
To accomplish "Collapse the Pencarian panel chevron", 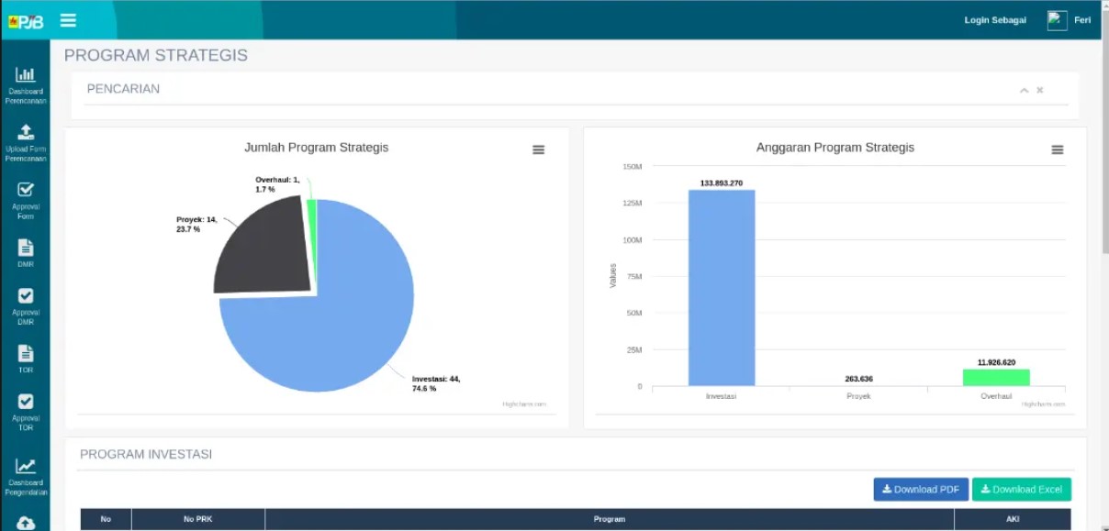I will coord(1024,90).
